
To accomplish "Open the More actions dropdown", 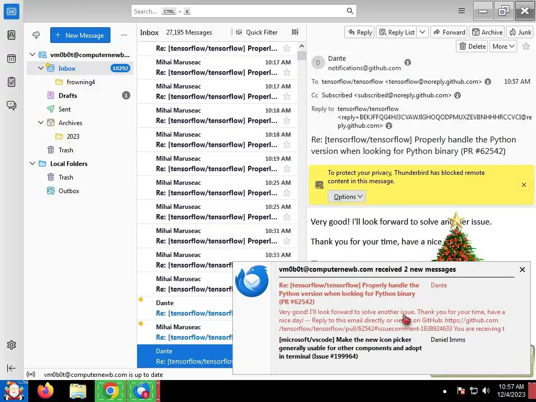I will (x=503, y=46).
